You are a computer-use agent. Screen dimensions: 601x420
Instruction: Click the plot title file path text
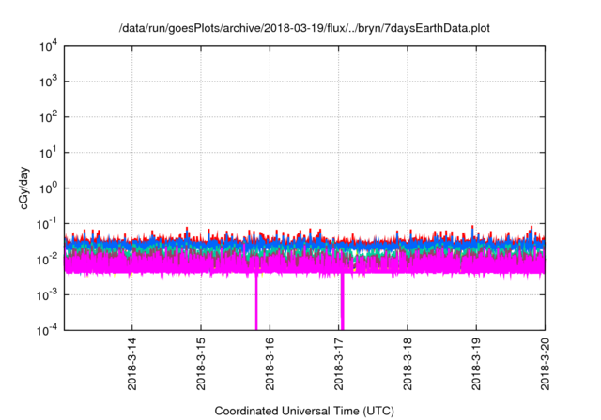tap(304, 28)
